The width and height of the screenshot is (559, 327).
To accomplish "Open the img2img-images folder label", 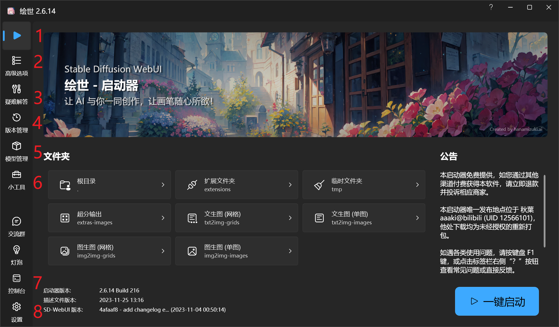I will point(226,256).
